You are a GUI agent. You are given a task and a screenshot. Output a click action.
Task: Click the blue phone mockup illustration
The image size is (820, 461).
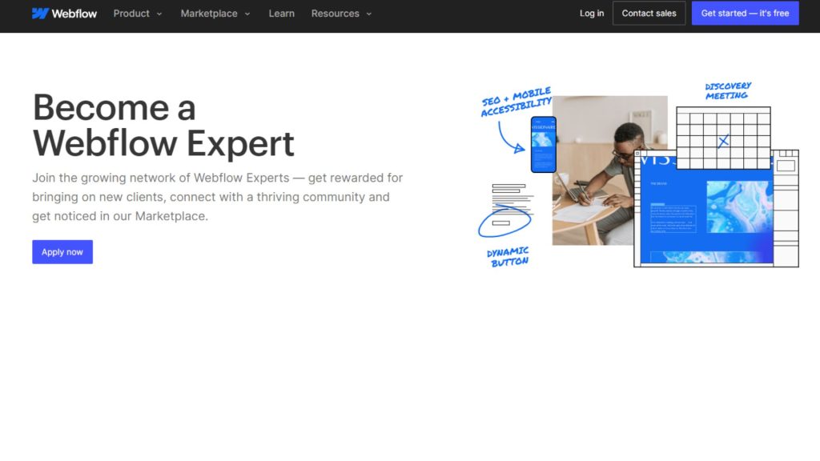coord(543,144)
